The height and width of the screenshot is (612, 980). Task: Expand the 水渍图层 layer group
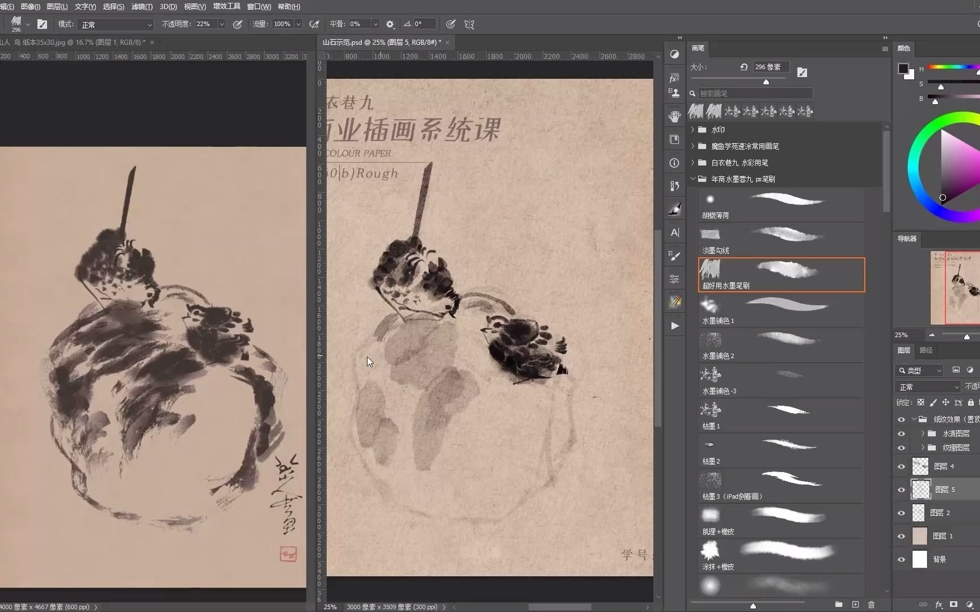coord(923,433)
